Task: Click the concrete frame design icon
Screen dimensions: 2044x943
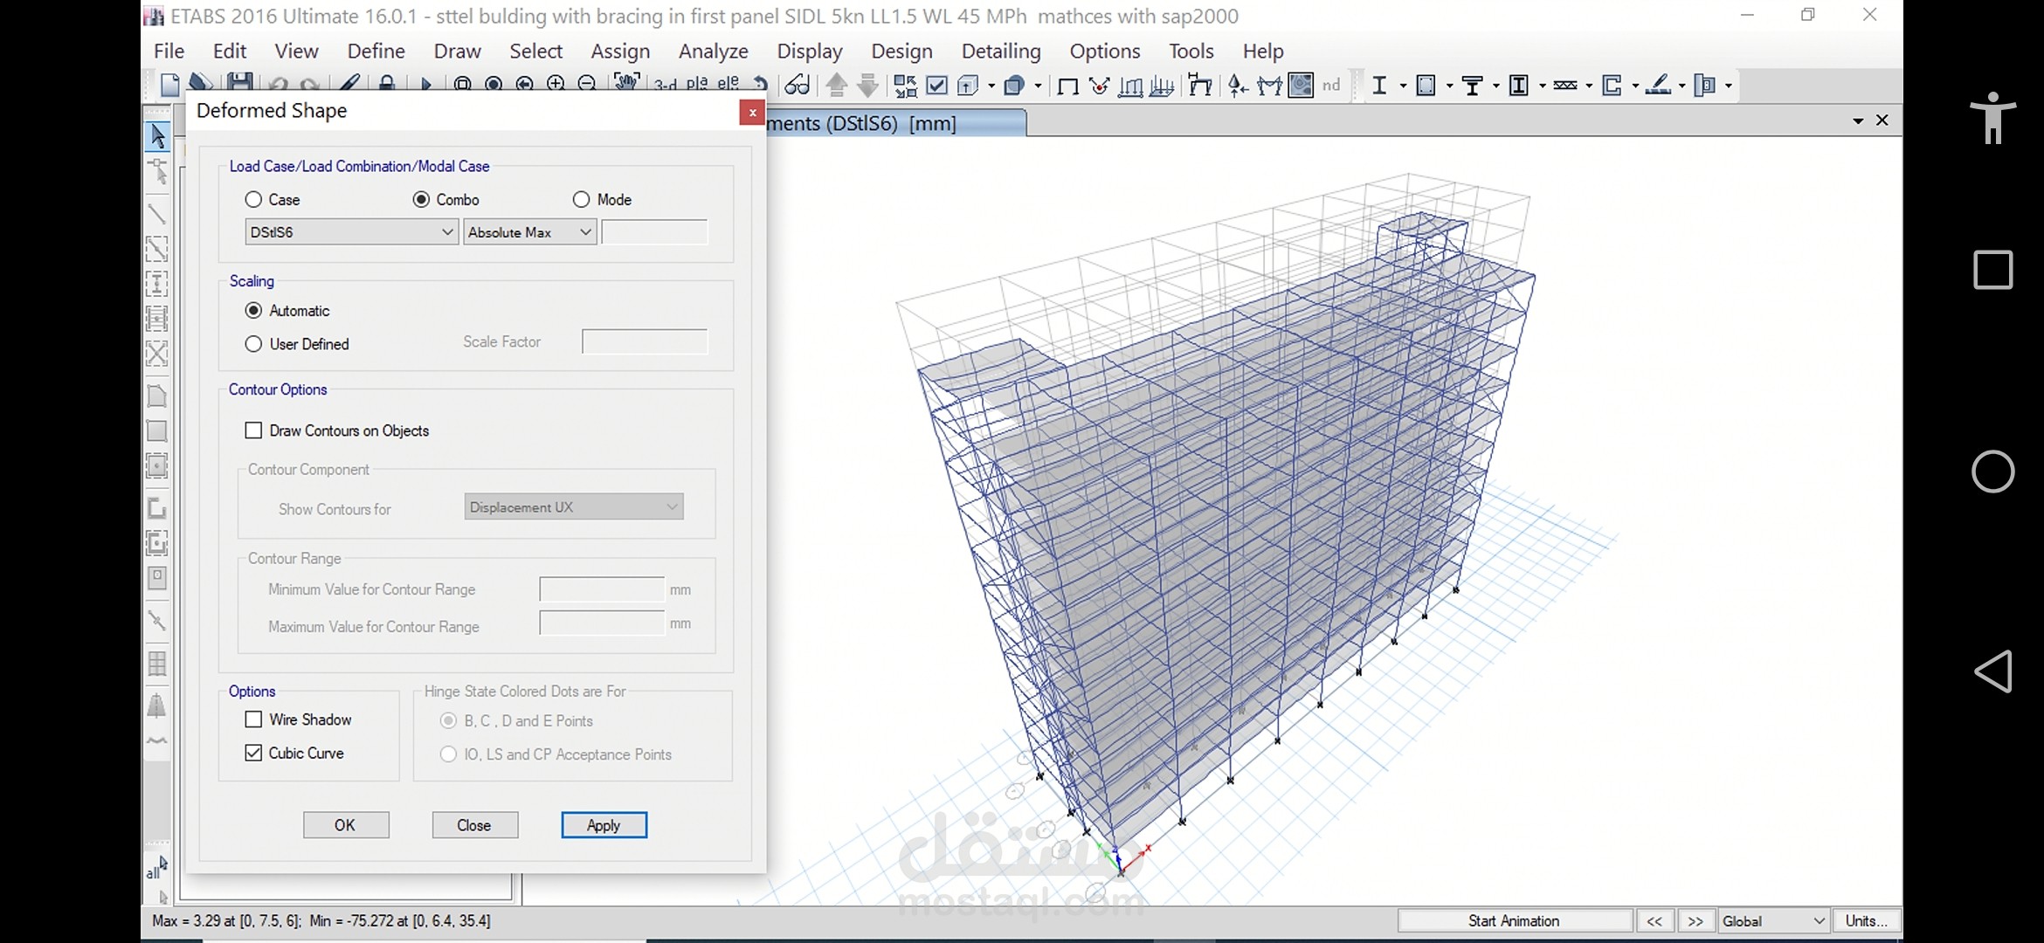Action: [x=1426, y=85]
